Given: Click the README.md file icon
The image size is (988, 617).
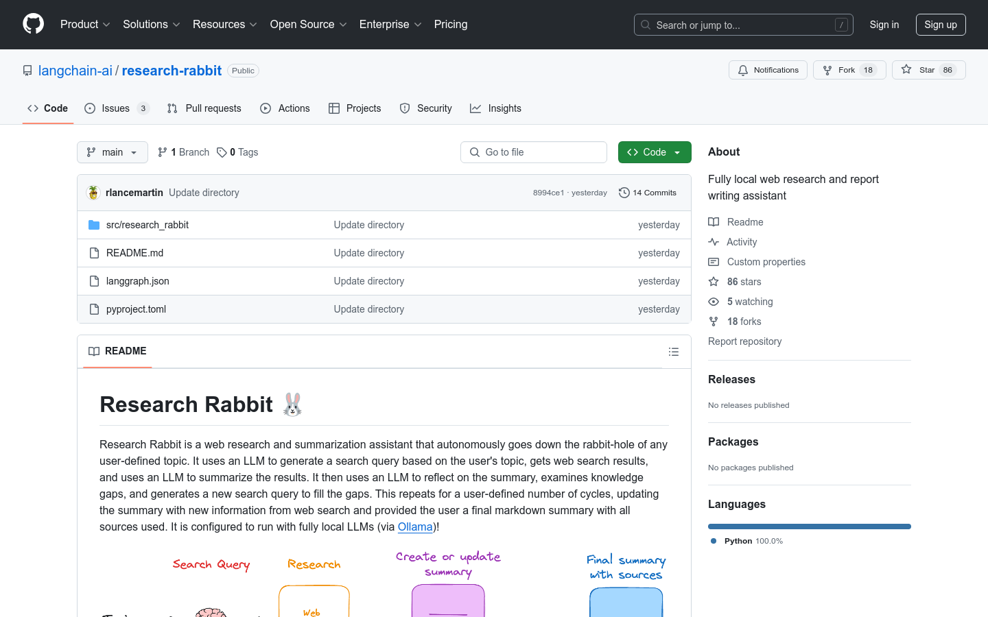Looking at the screenshot, I should click(94, 253).
